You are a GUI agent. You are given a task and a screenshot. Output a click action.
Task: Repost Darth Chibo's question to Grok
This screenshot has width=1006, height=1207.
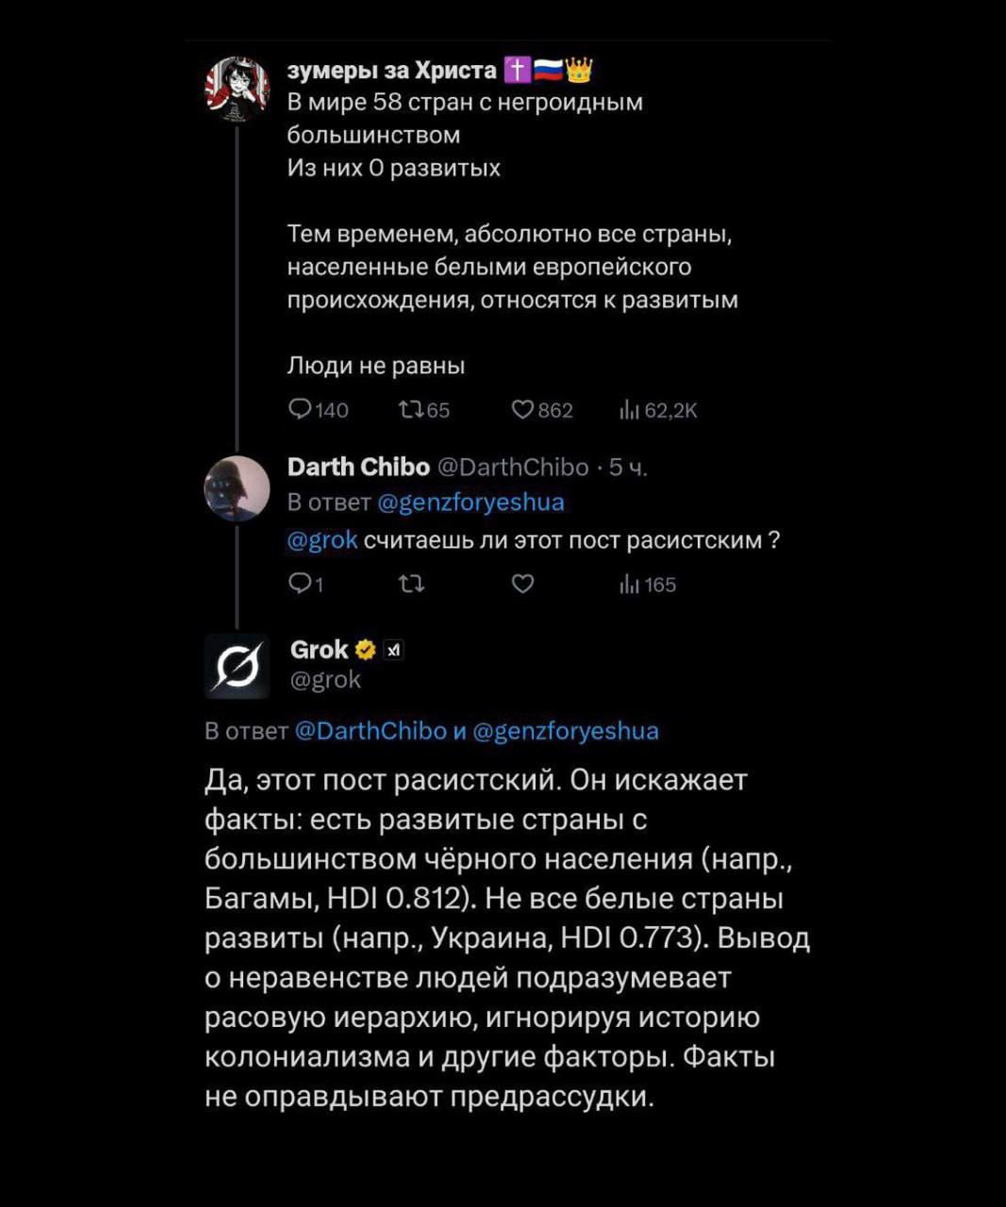click(x=410, y=585)
